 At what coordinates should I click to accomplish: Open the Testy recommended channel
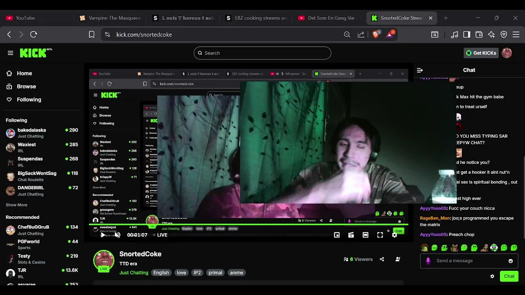coord(42,259)
